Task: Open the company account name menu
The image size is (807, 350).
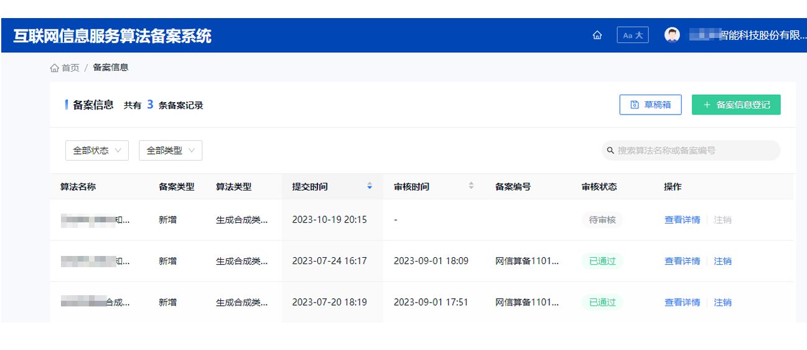Action: [x=748, y=35]
